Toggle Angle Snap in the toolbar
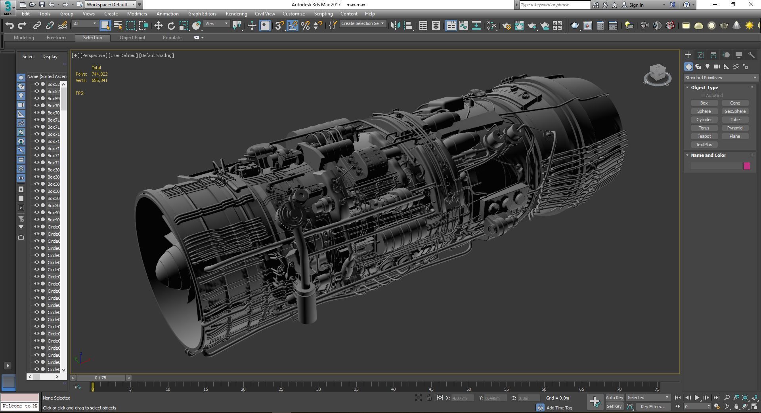The width and height of the screenshot is (761, 413). 293,26
